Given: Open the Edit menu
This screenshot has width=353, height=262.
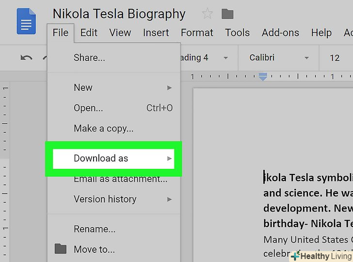Looking at the screenshot, I should (89, 33).
